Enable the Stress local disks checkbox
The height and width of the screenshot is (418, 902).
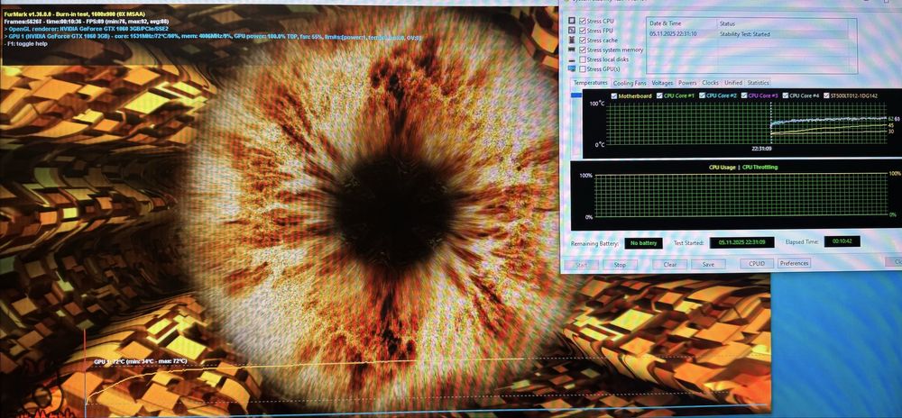[x=583, y=59]
